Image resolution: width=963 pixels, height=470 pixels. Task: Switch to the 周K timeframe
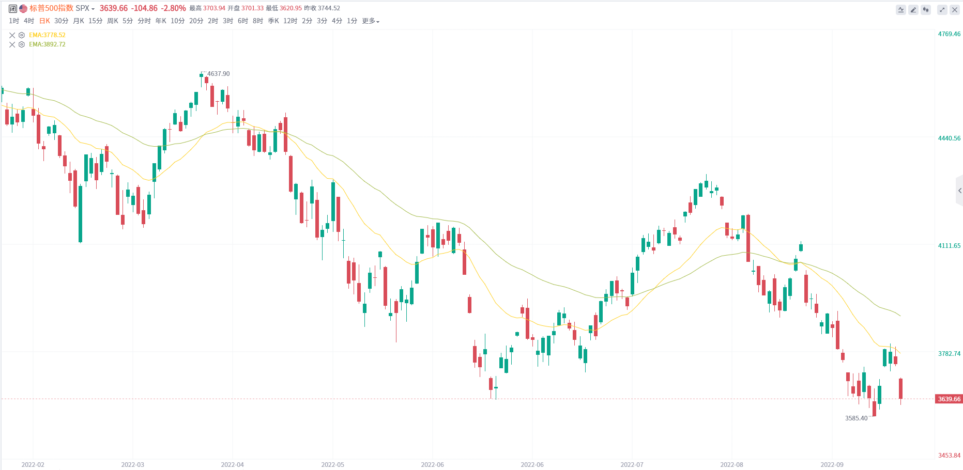(113, 21)
